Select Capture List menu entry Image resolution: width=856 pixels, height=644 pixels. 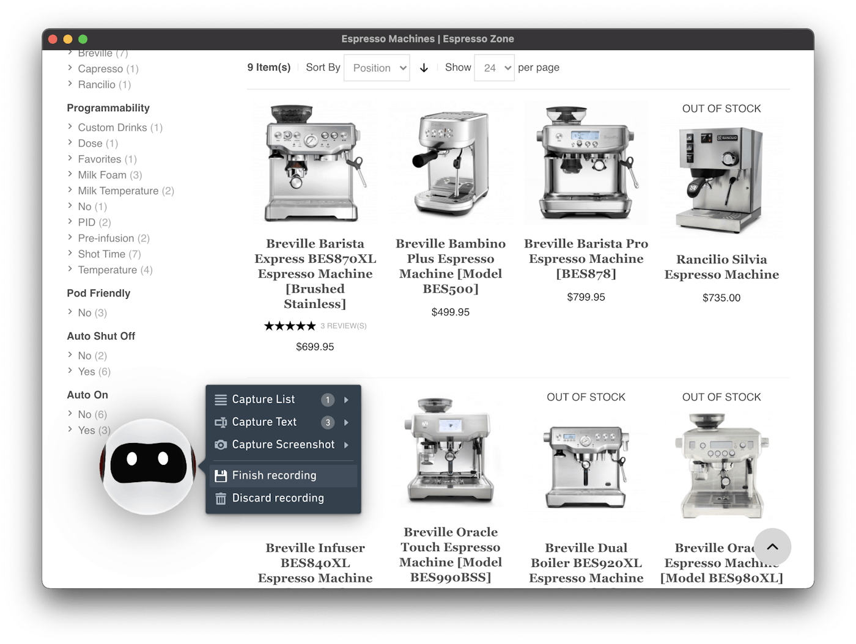[x=283, y=400]
